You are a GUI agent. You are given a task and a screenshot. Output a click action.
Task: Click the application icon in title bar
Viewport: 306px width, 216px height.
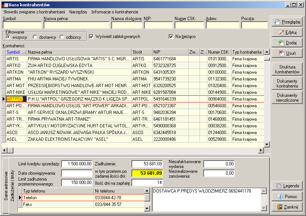5,5
